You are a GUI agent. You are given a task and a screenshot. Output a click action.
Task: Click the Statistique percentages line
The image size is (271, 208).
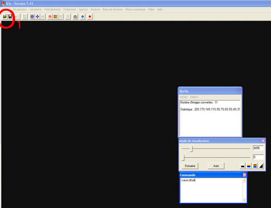[210, 110]
